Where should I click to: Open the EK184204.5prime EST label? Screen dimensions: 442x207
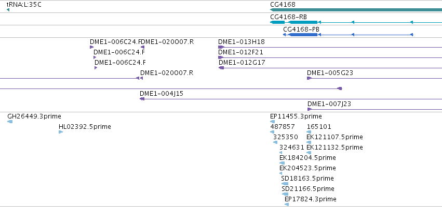pos(307,158)
